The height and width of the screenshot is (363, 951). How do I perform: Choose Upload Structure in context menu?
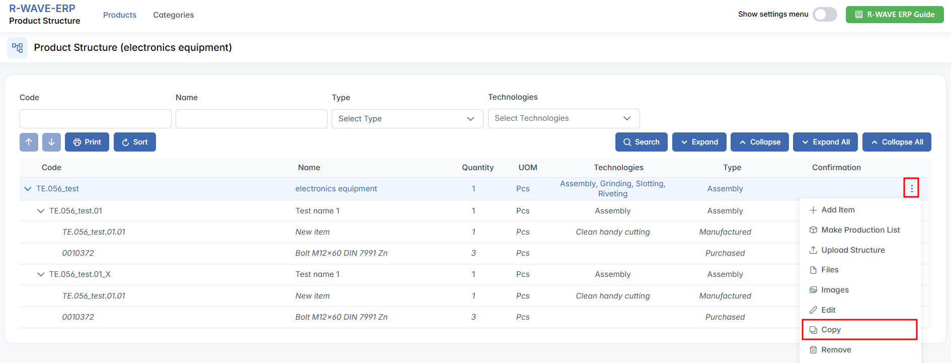coord(852,250)
